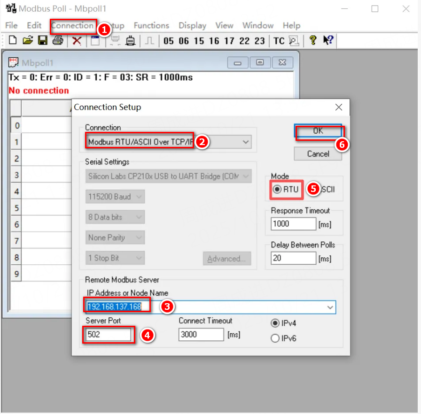This screenshot has height=414, width=421.
Task: Click the yellow question mark help icon
Action: click(312, 41)
